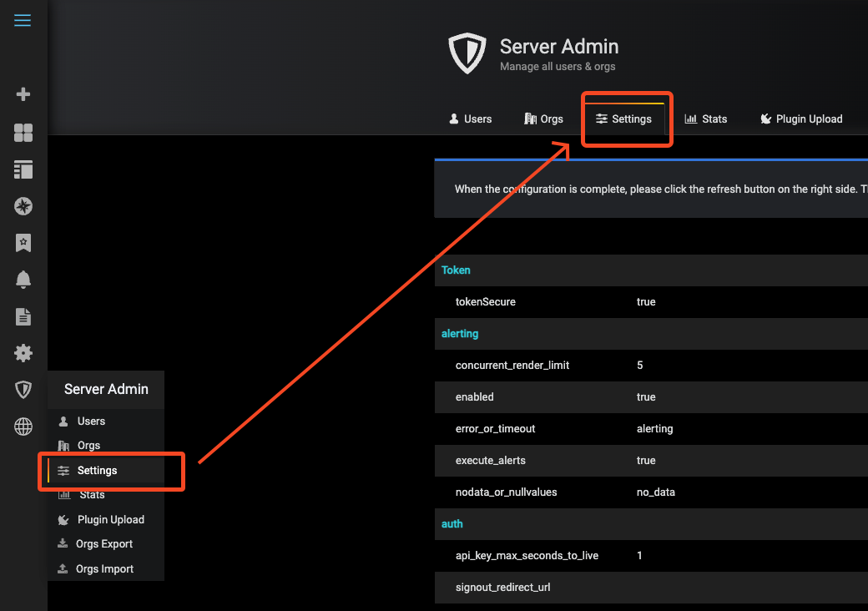Open the Stats tab
868x611 pixels.
click(x=705, y=119)
